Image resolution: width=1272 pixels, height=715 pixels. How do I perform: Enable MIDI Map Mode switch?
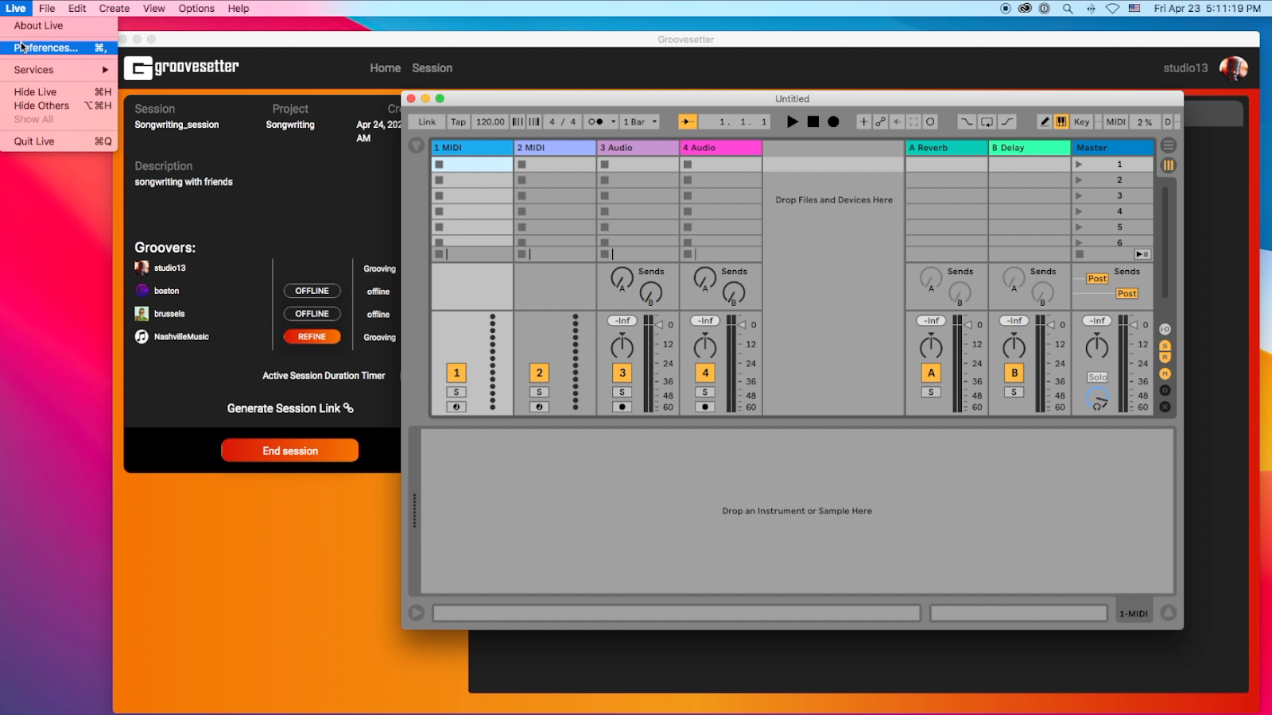tap(1115, 122)
